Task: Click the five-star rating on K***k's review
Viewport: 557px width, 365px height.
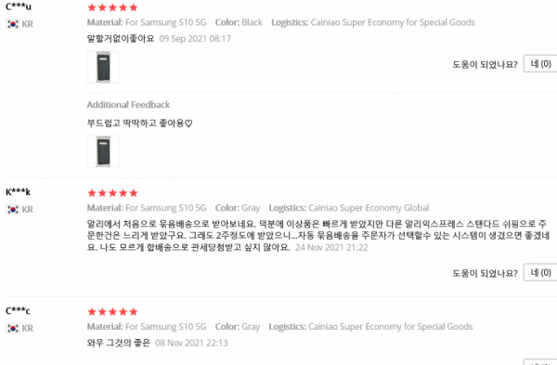Action: tap(112, 193)
